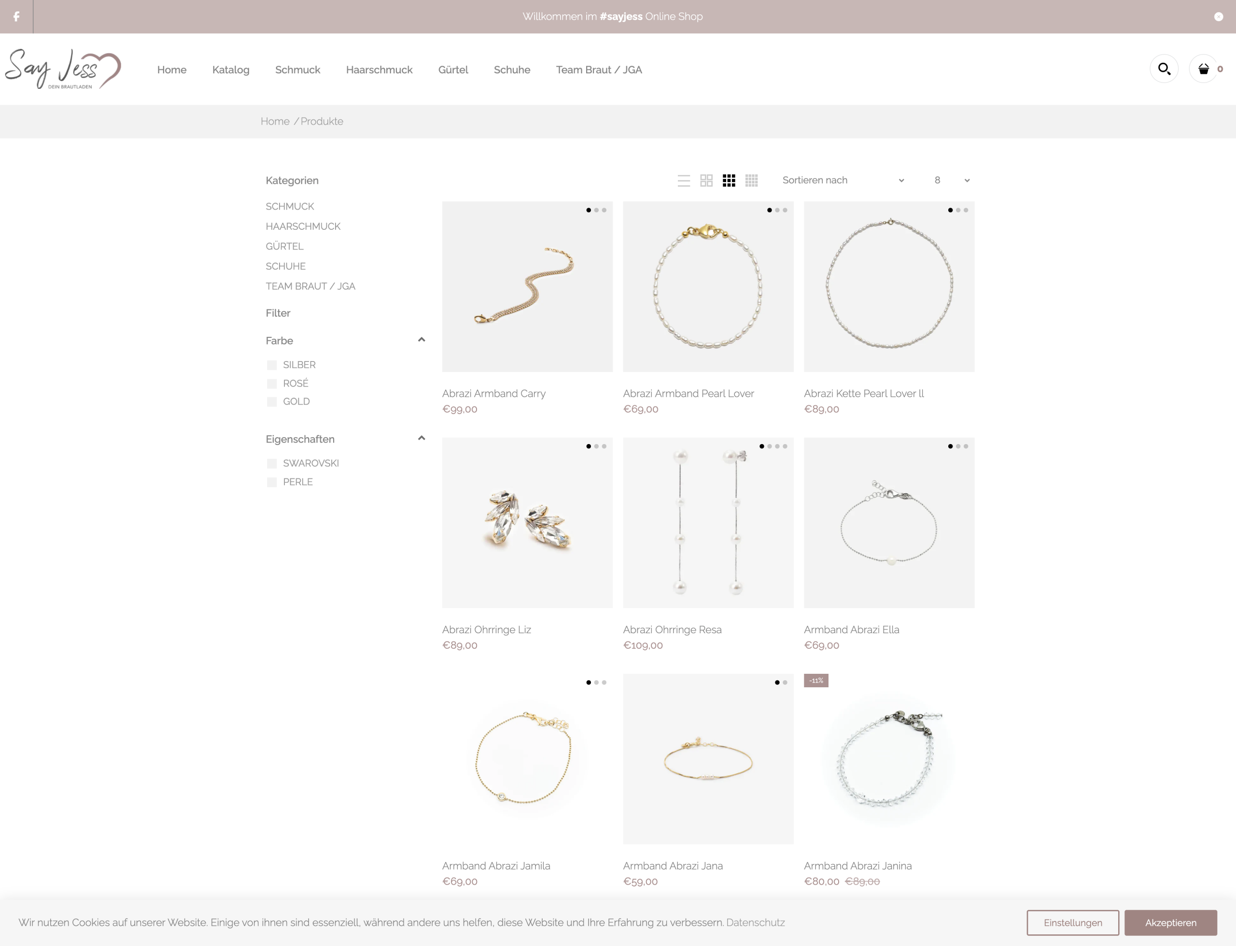Check the GOLD color filter
The image size is (1236, 946).
[271, 402]
